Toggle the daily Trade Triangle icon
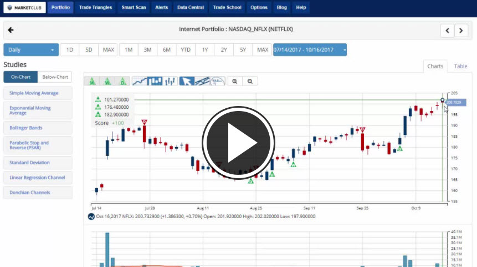The image size is (477, 267). pos(122,81)
